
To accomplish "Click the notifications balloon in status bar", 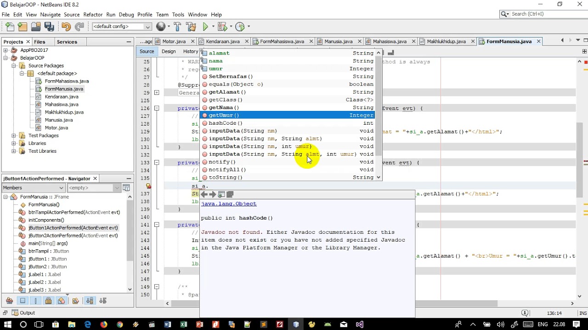I will pos(525,313).
